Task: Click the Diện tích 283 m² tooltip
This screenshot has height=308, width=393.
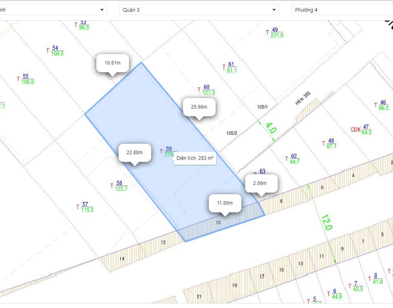Action: 195,159
